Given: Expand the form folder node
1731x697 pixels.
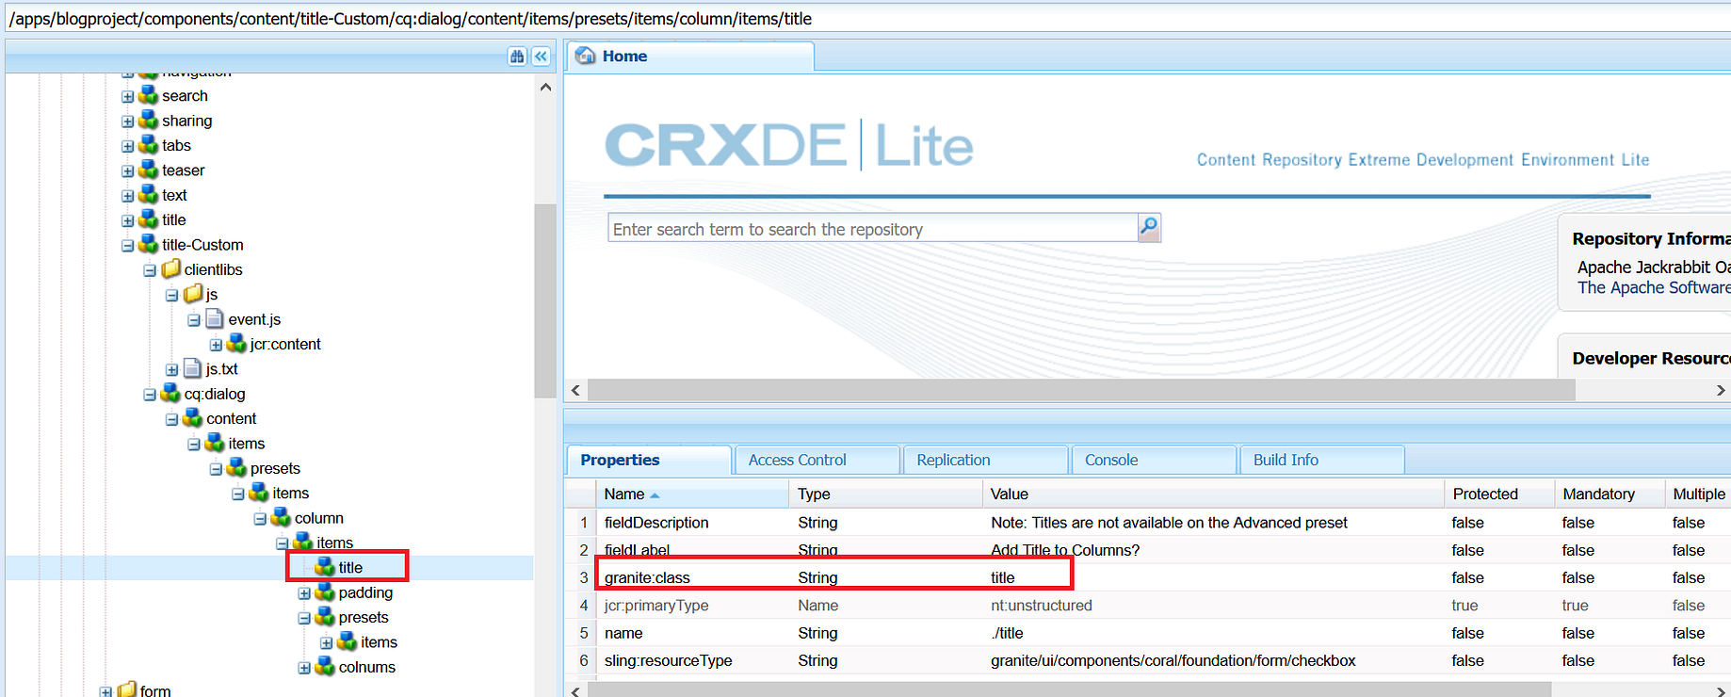Looking at the screenshot, I should tap(105, 691).
